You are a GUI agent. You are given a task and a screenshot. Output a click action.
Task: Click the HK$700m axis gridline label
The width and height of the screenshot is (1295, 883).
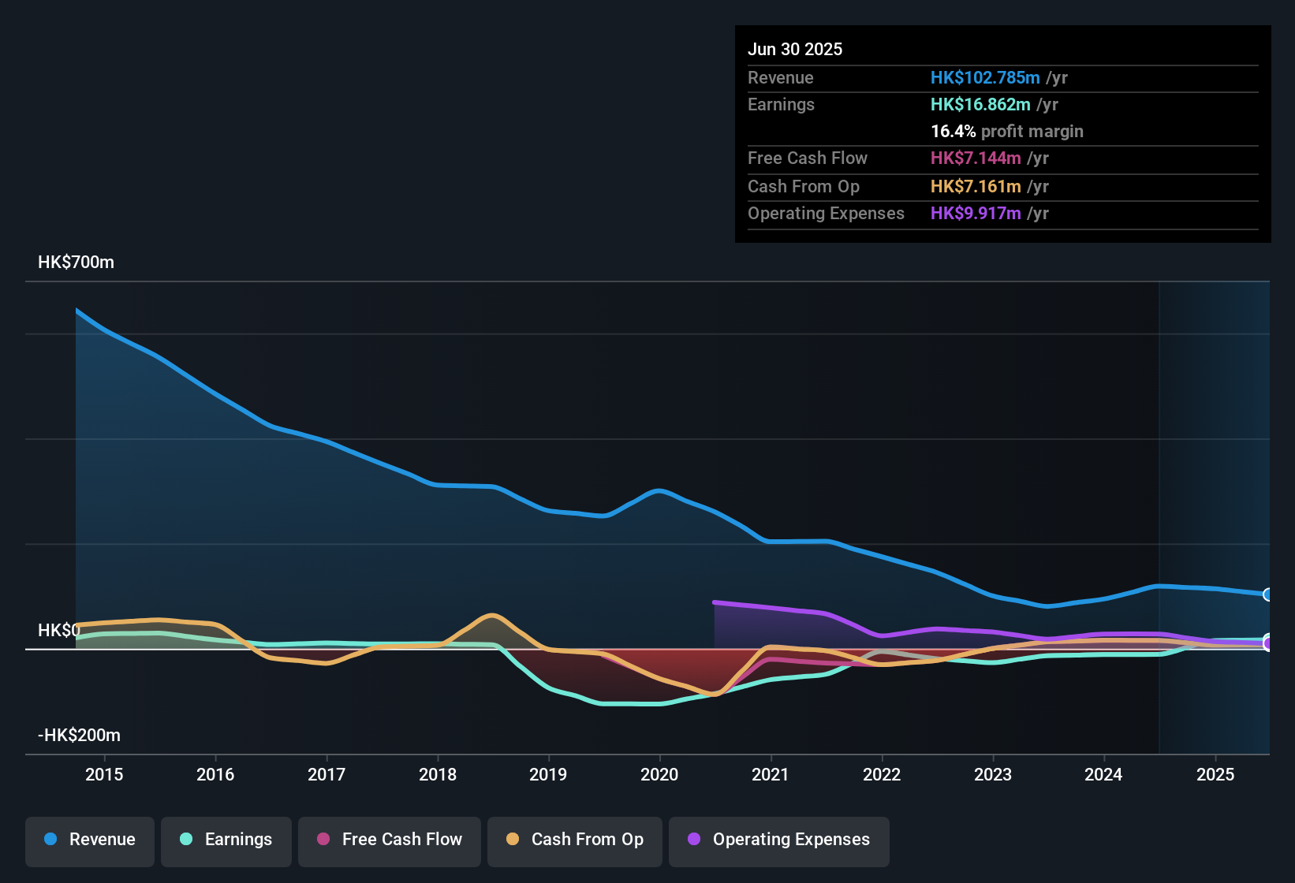76,262
